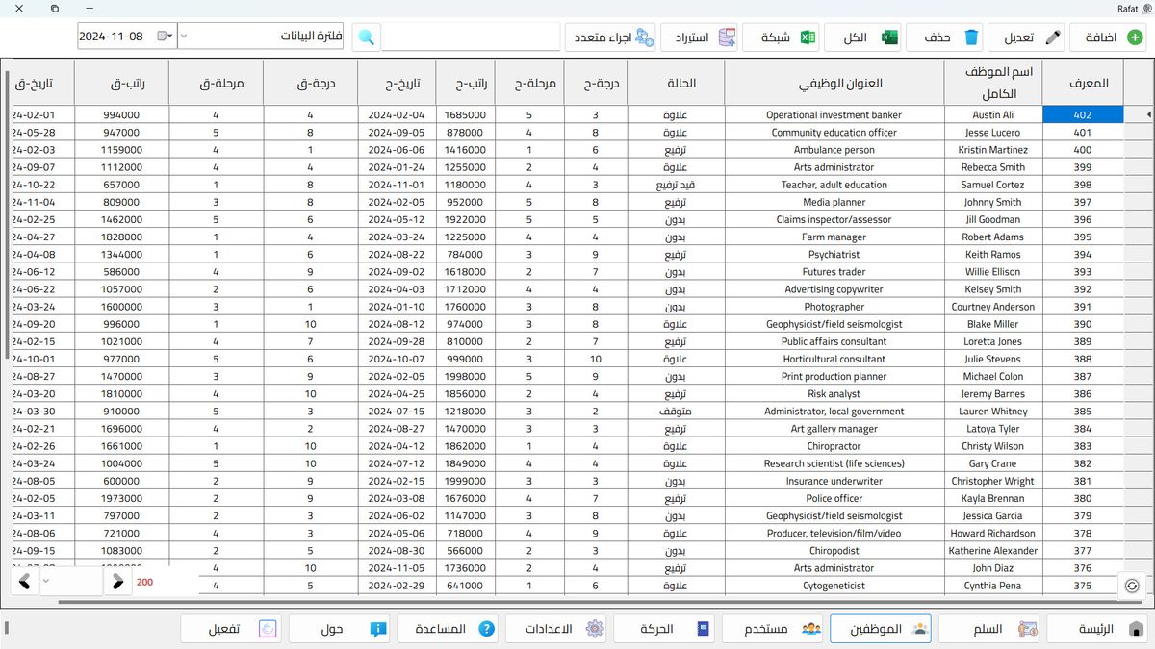Switch to the Home (الرئيسة) tab
The height and width of the screenshot is (649, 1155).
(1097, 629)
